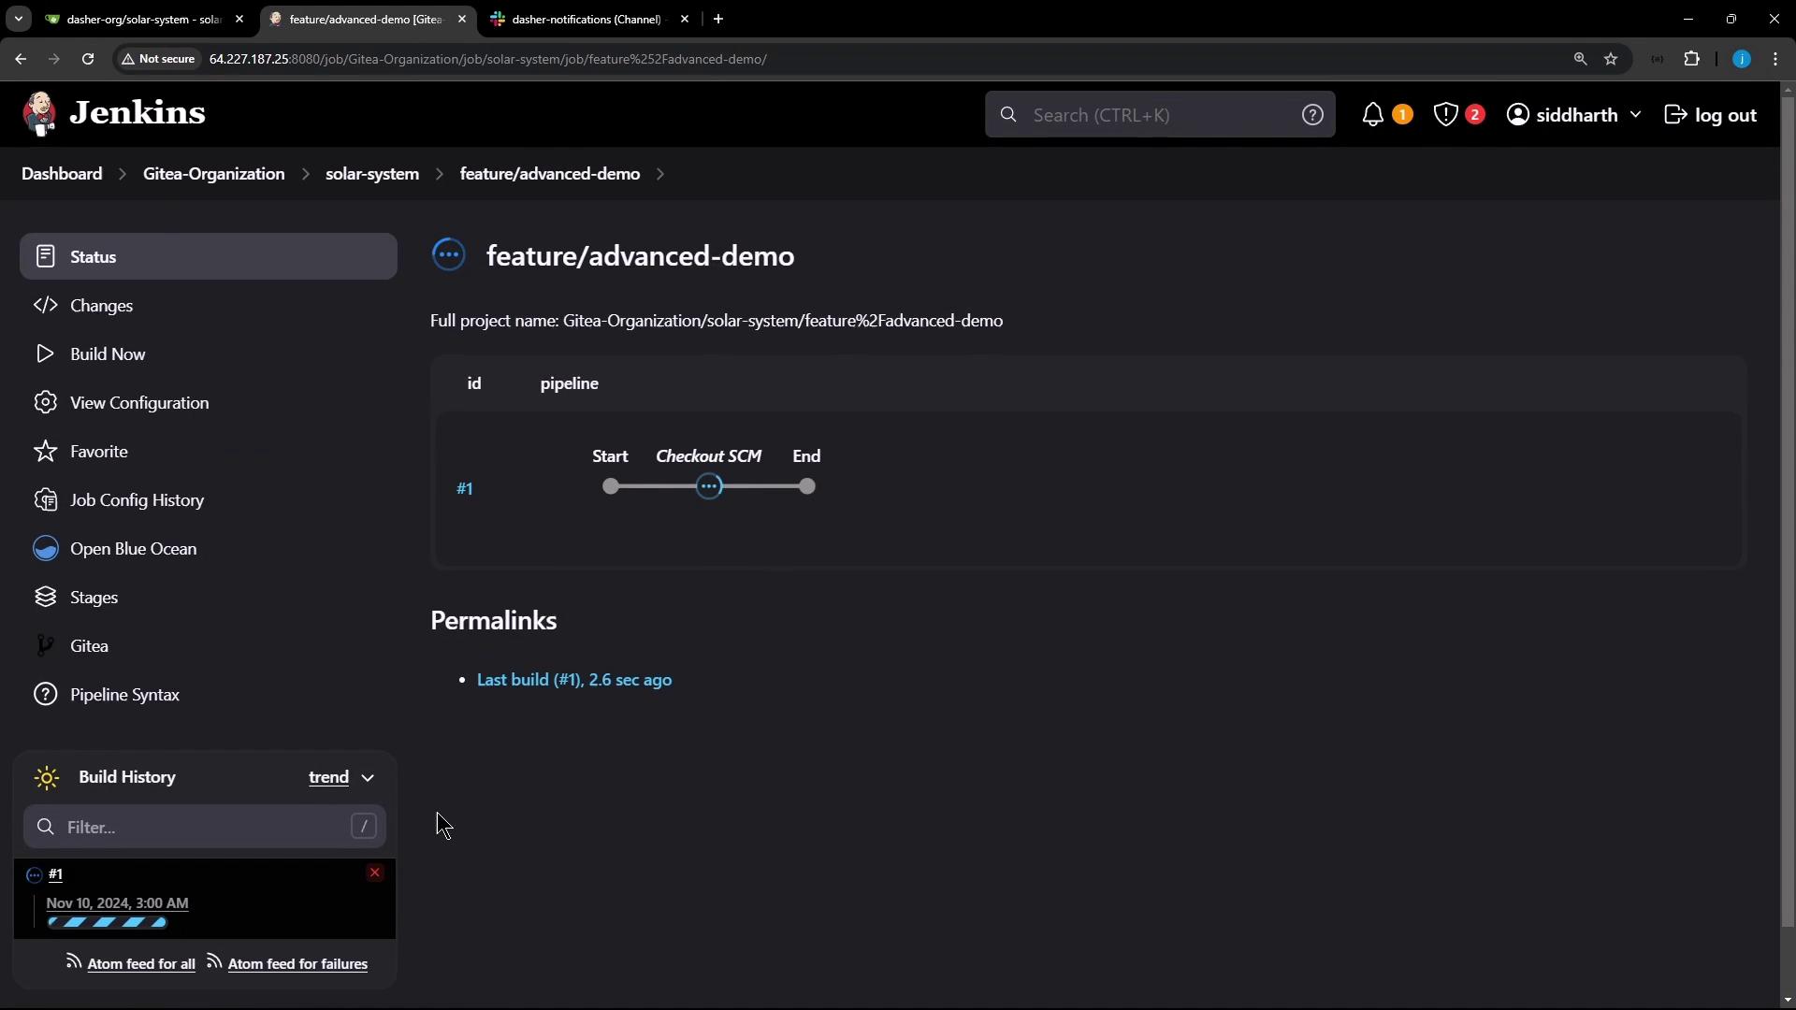
Task: Open the security shield warnings icon
Action: [1446, 115]
